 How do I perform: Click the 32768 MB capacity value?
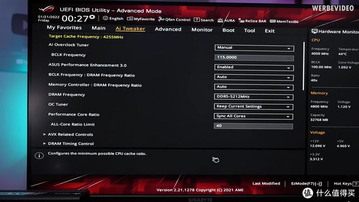tap(319, 120)
